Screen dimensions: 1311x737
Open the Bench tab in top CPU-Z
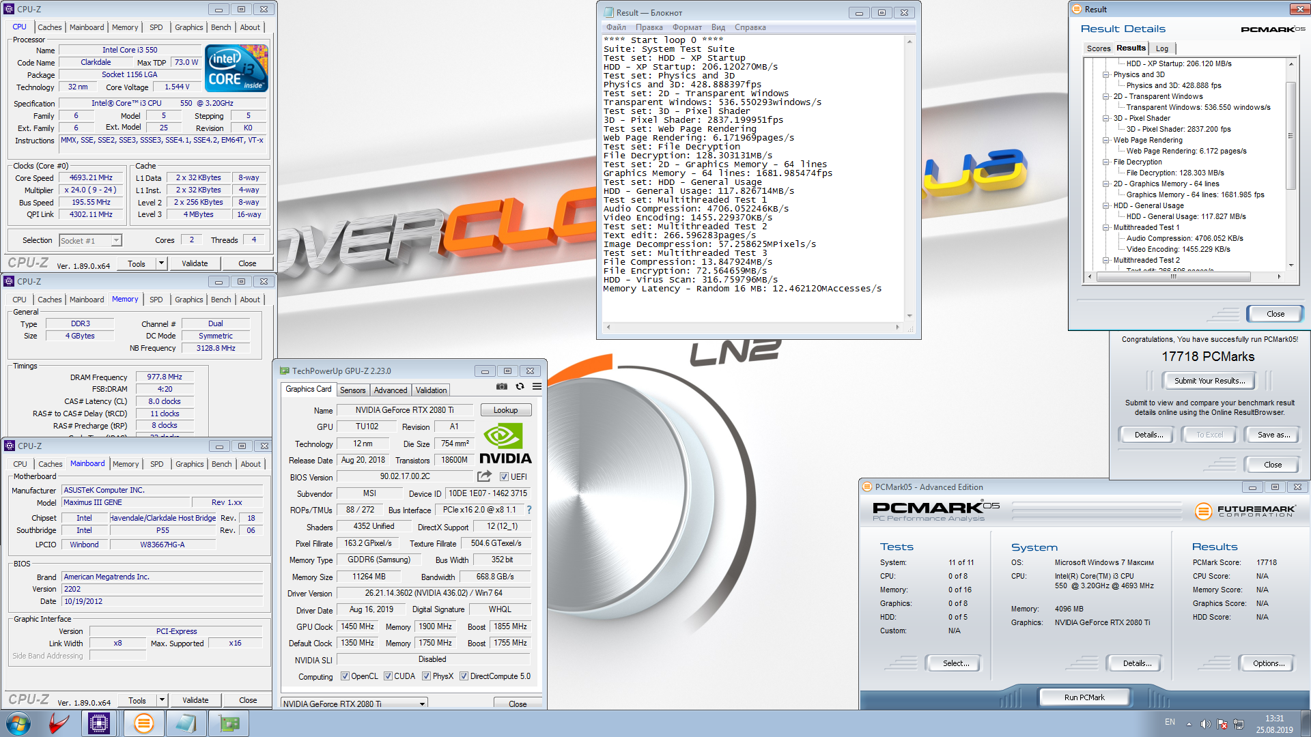pos(221,27)
